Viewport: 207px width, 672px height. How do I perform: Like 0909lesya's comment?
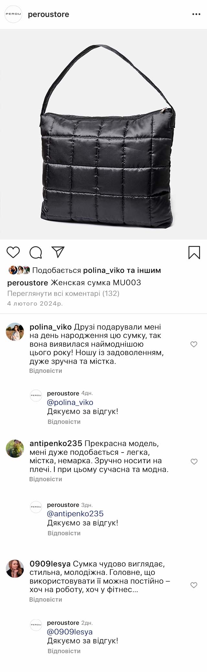click(x=194, y=585)
